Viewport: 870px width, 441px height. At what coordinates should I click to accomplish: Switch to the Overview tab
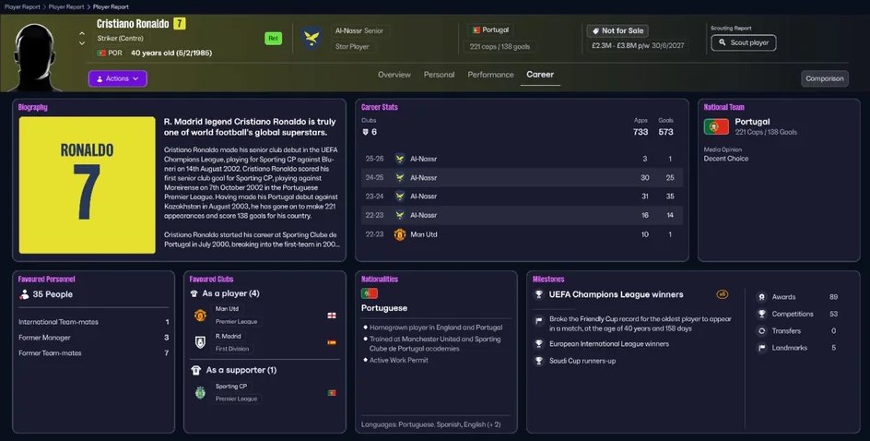[394, 75]
